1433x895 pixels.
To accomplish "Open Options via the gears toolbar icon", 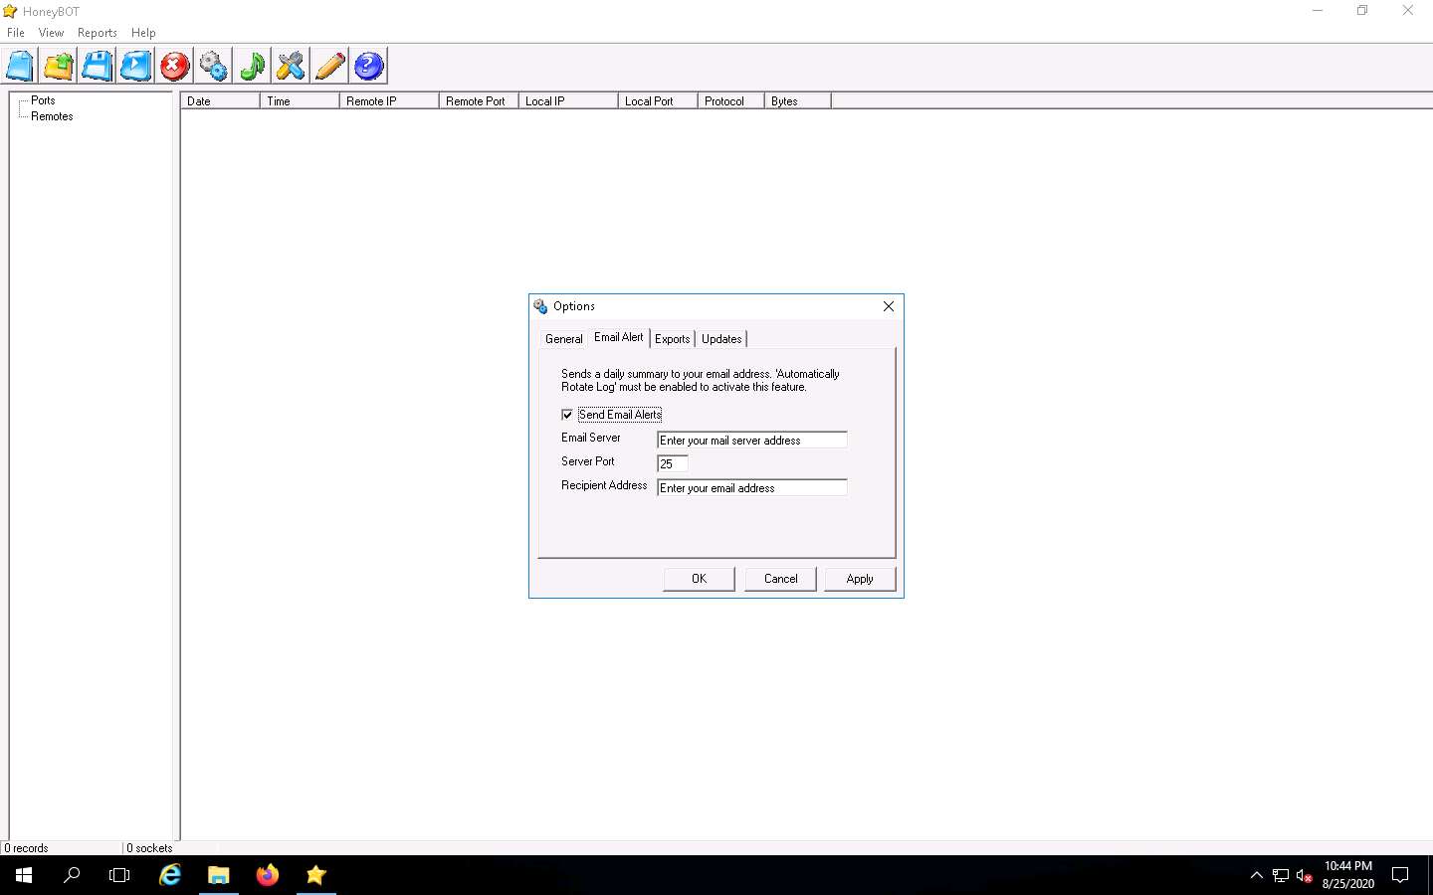I will tap(214, 67).
